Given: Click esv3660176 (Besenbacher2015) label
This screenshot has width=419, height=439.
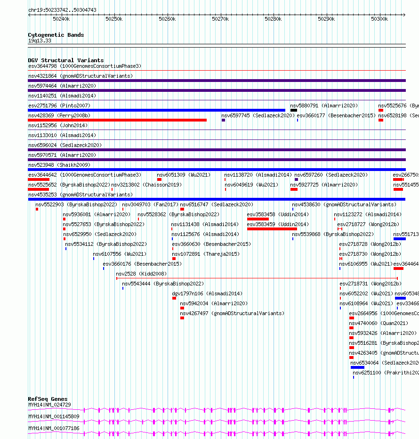Looking at the screenshot, I should coord(142,264).
